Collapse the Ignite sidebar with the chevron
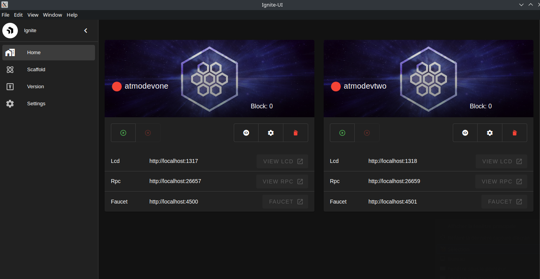Image resolution: width=540 pixels, height=279 pixels. (85, 30)
